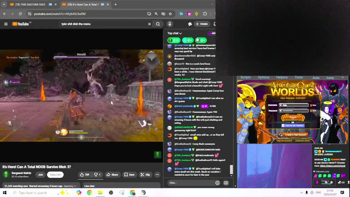The image size is (350, 197).
Task: Click Jump in the bot window menu
Action: pyautogui.click(x=330, y=78)
